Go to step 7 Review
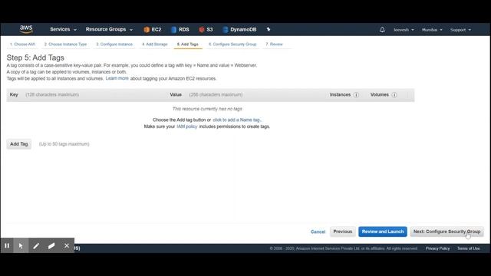 pyautogui.click(x=274, y=44)
